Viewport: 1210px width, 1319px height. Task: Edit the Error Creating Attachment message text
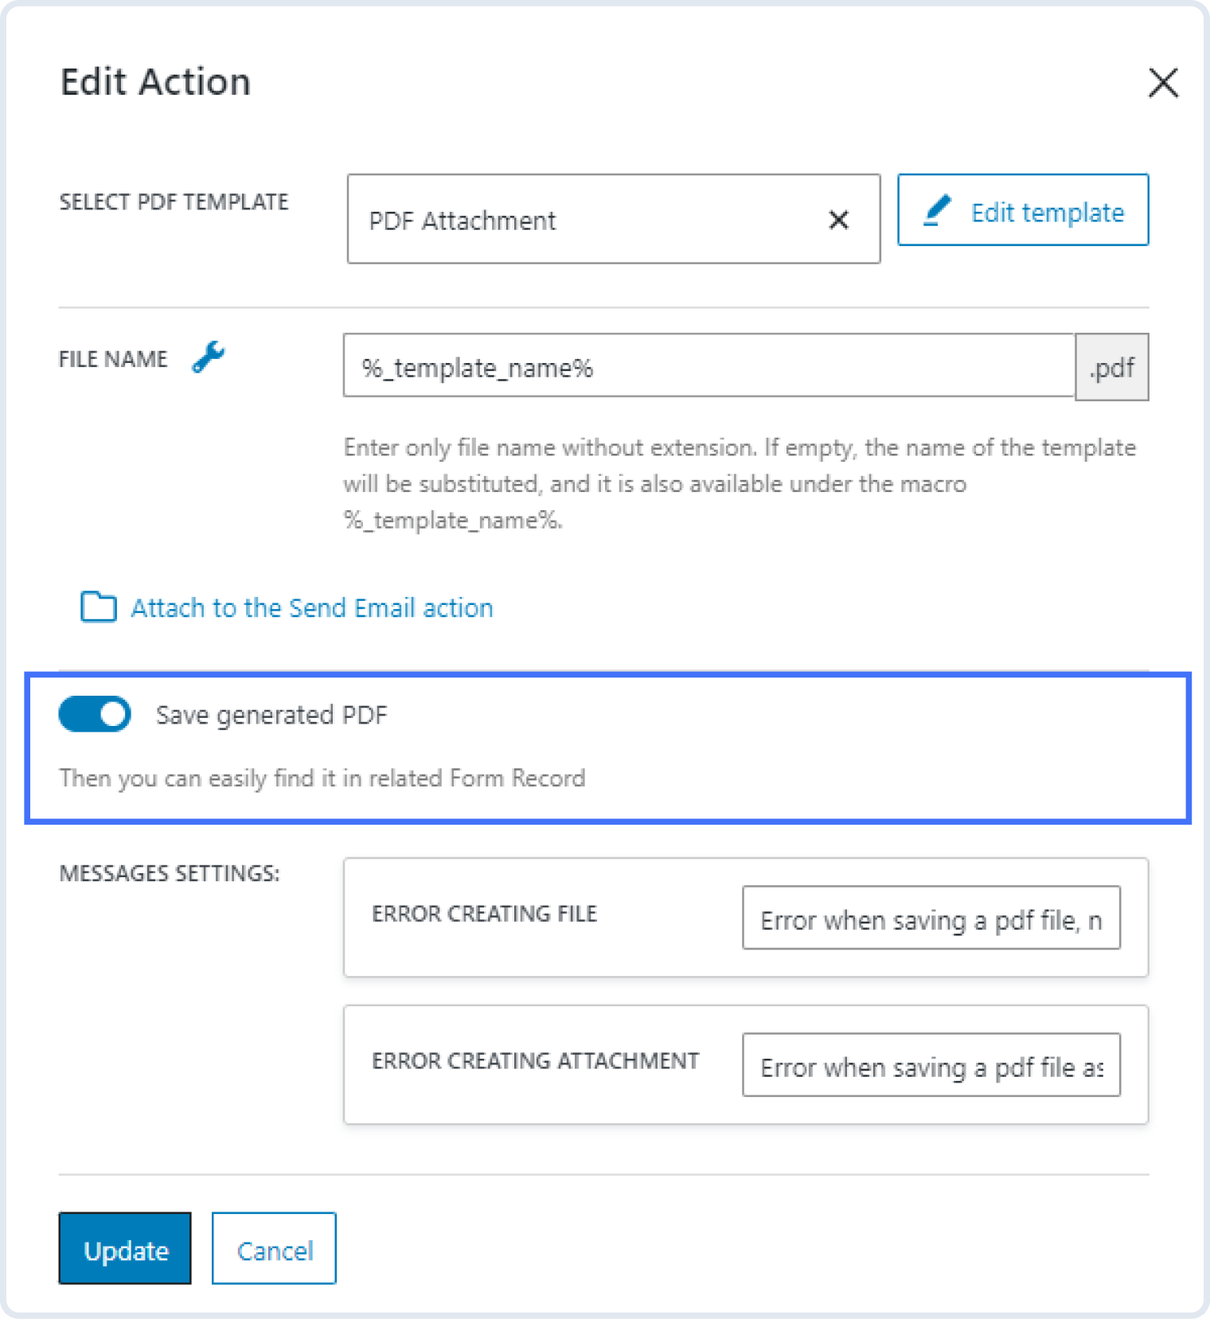pyautogui.click(x=929, y=1067)
